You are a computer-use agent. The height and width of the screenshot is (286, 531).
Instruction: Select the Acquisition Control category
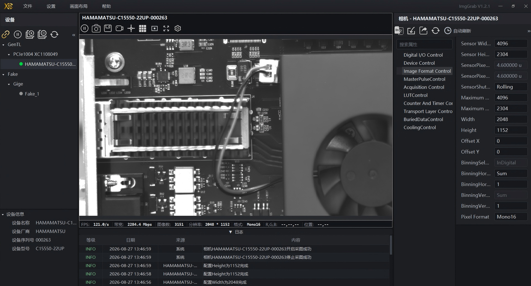tap(424, 87)
